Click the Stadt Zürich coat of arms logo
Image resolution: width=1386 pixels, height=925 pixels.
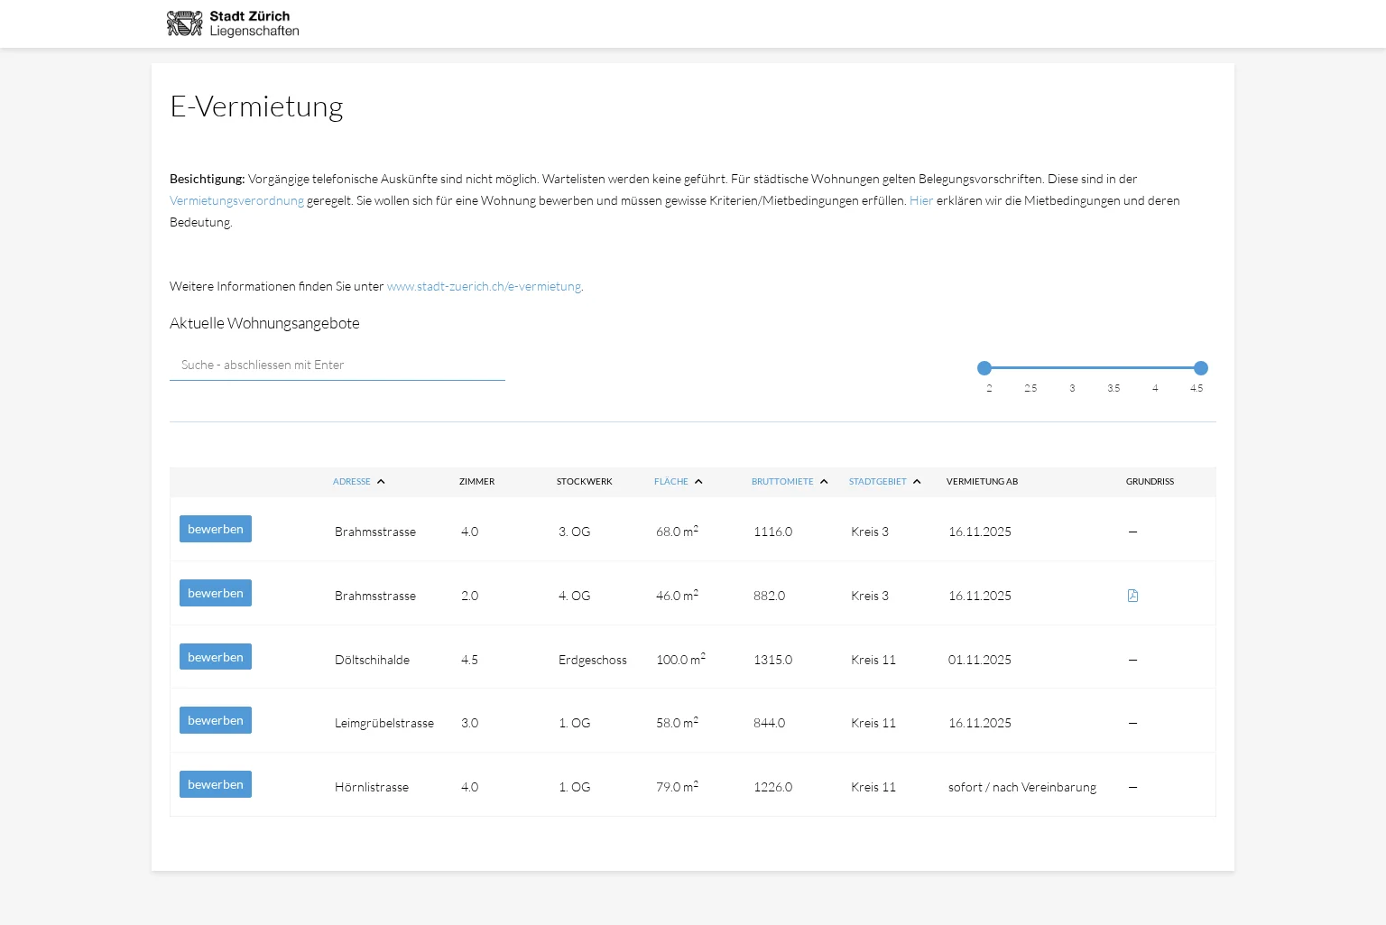coord(185,23)
